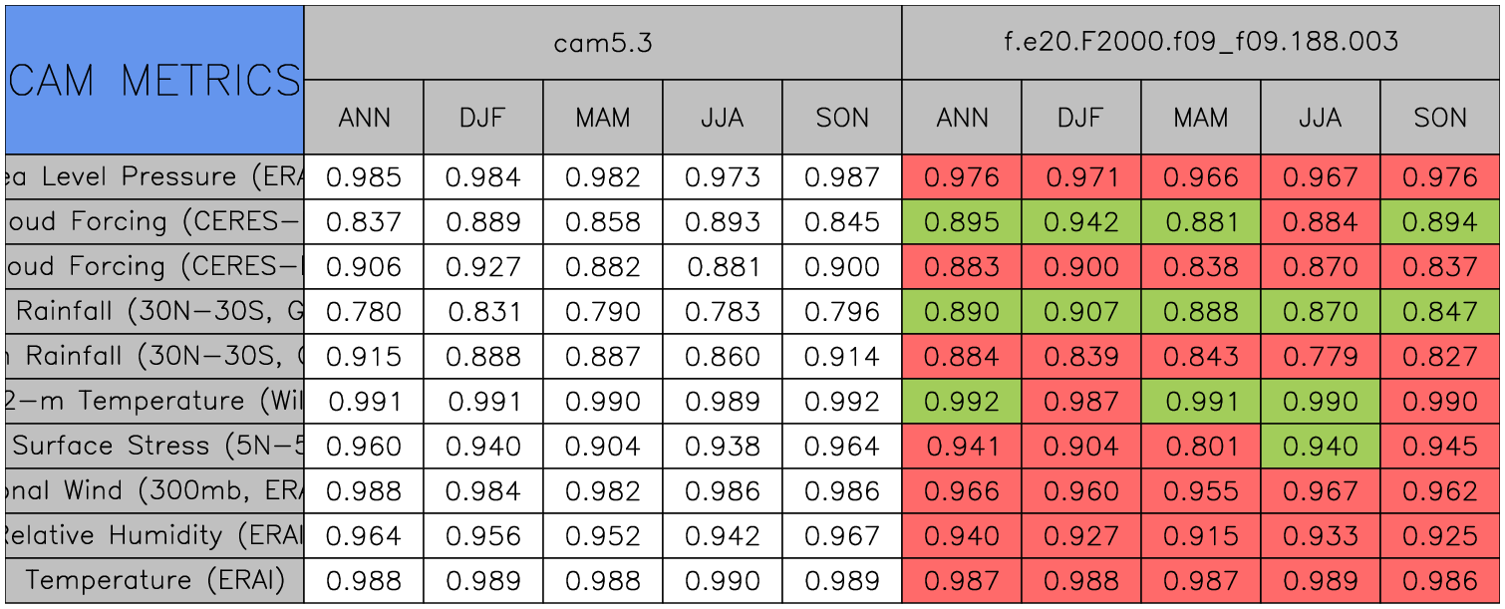Click the Temperature (ERAI) row label
This screenshot has height=609, width=1505.
(x=153, y=581)
